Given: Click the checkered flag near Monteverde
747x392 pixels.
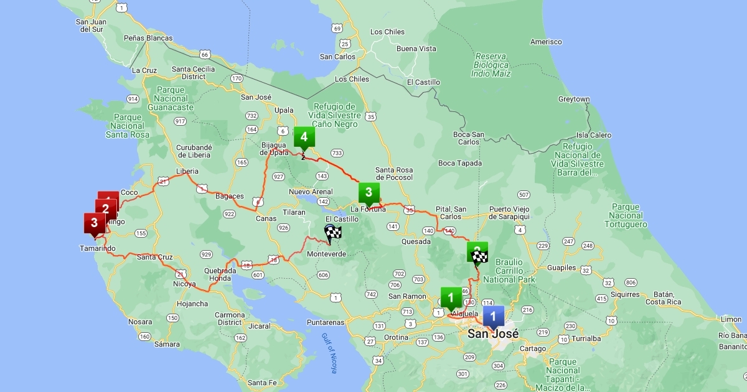Looking at the screenshot, I should 333,233.
